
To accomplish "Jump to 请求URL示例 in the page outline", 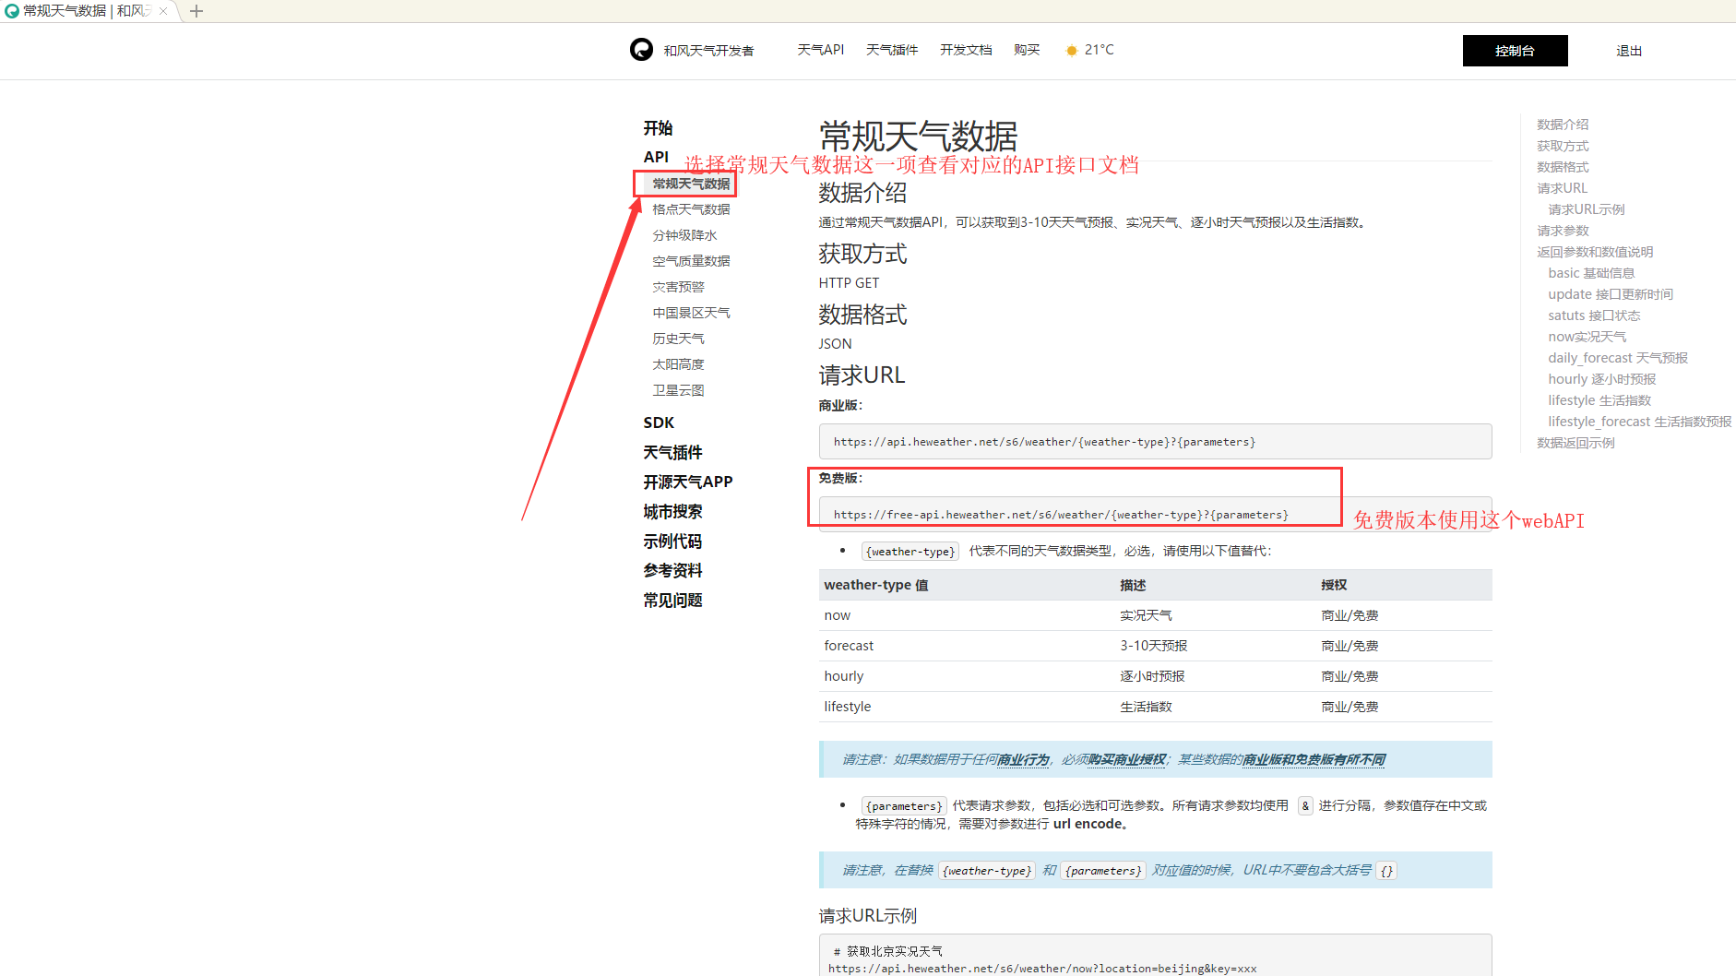I will (1586, 209).
